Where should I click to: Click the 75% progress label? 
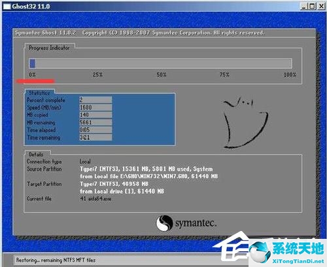pyautogui.click(x=224, y=75)
